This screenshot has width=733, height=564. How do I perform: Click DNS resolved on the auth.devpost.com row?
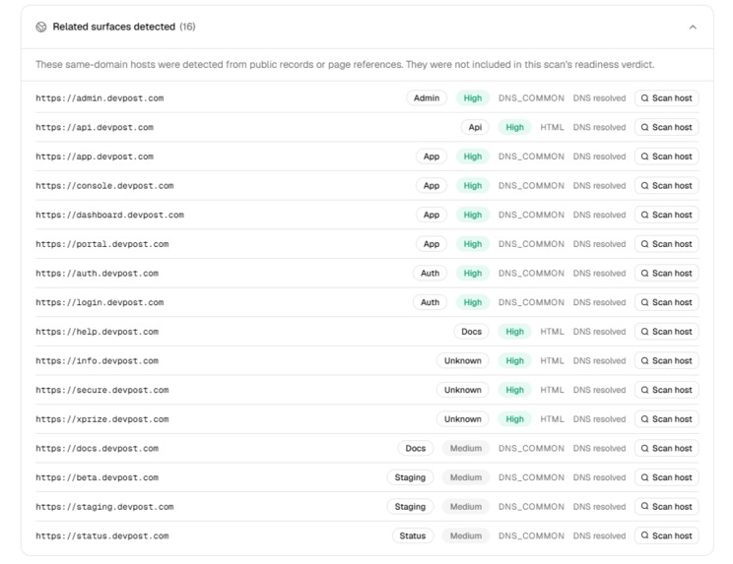599,273
